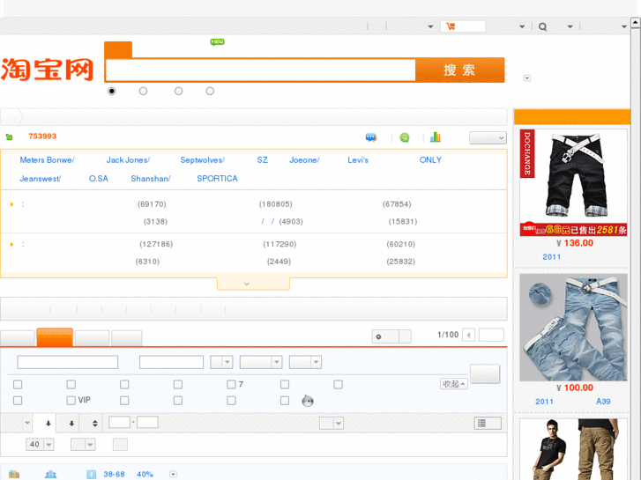The image size is (641, 480).
Task: Switch to list view icon
Action: point(481,424)
